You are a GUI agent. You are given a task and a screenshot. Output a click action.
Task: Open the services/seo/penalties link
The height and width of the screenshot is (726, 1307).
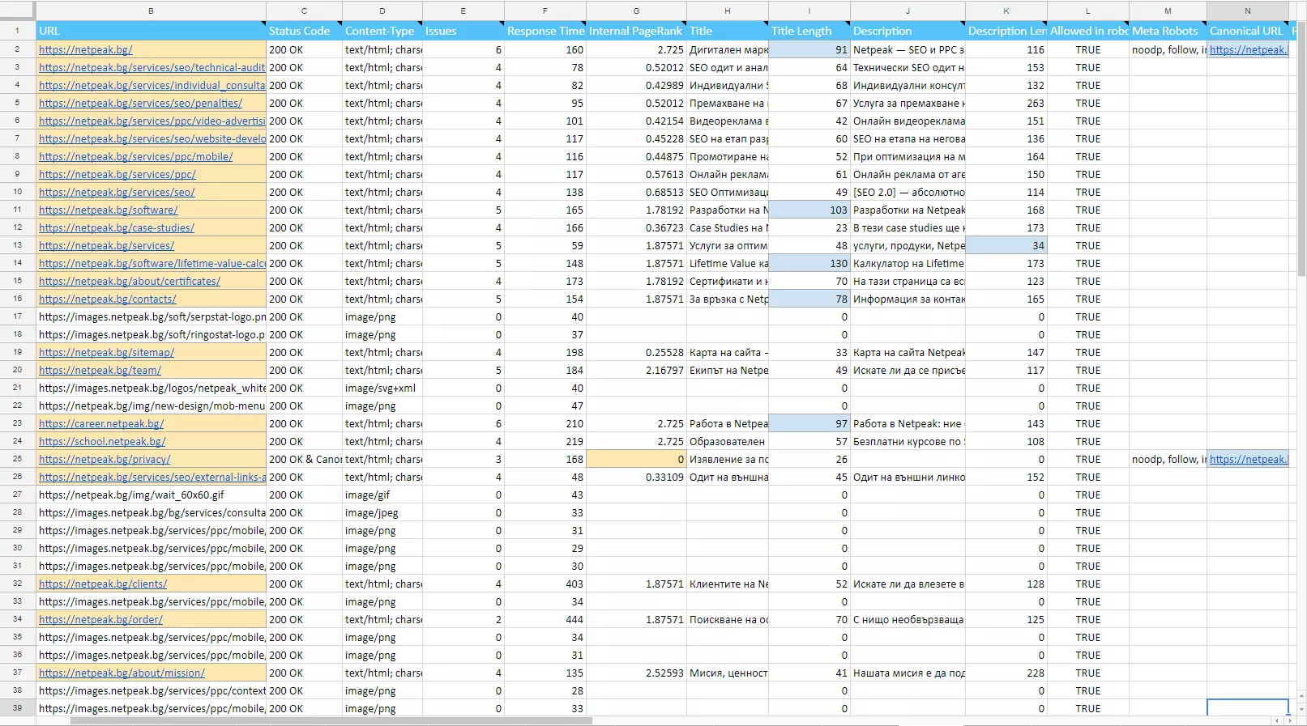coord(141,104)
